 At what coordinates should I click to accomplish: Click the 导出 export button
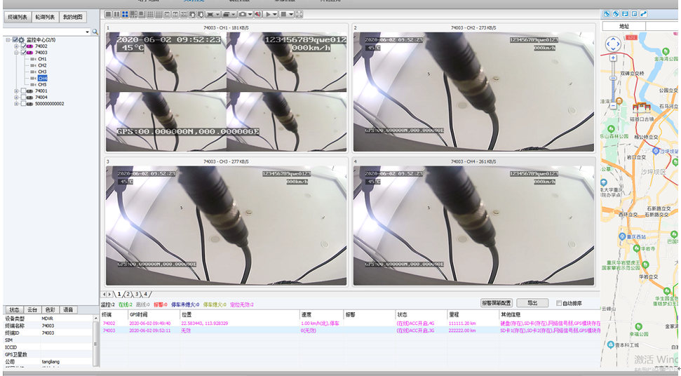coord(532,302)
